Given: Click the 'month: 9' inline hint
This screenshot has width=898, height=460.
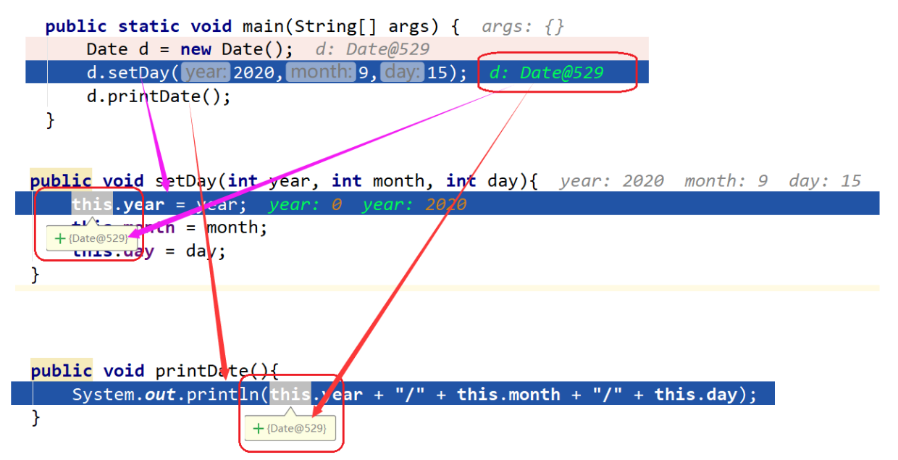Looking at the screenshot, I should pos(726,180).
